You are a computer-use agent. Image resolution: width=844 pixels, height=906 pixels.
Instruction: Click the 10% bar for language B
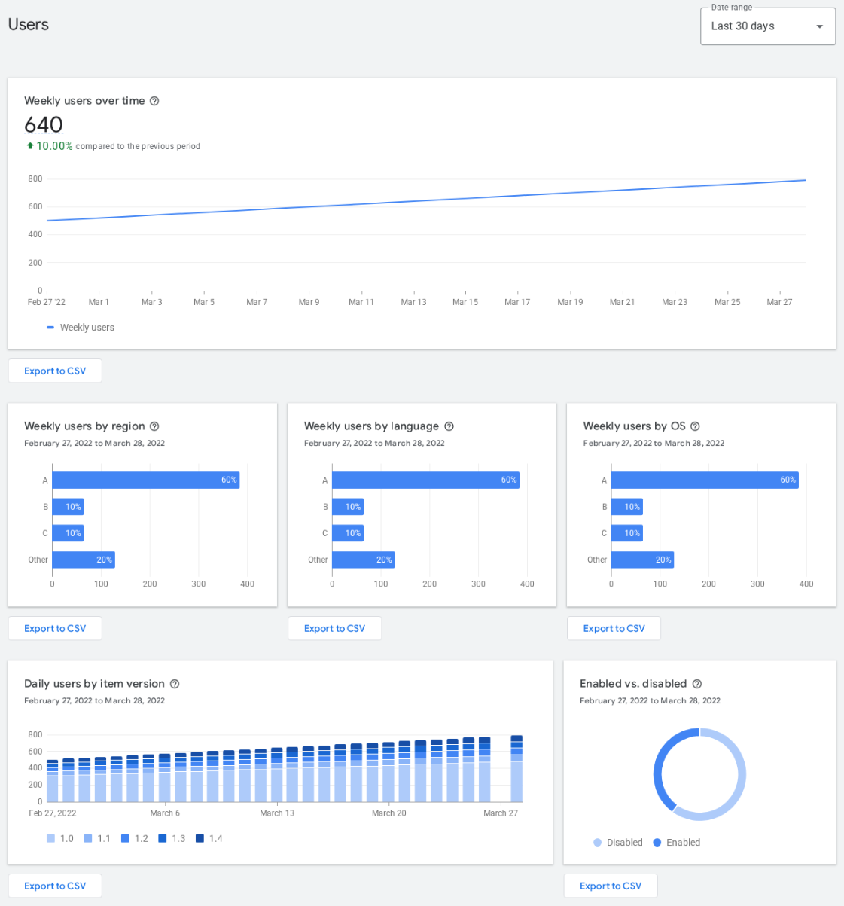[348, 507]
